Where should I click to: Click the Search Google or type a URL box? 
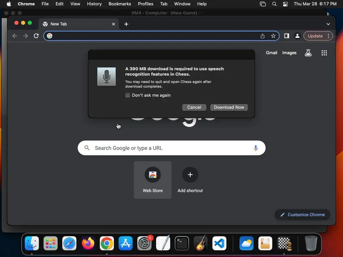[x=171, y=148]
